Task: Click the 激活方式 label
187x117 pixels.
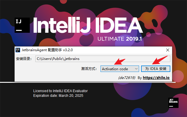Action: [89, 69]
